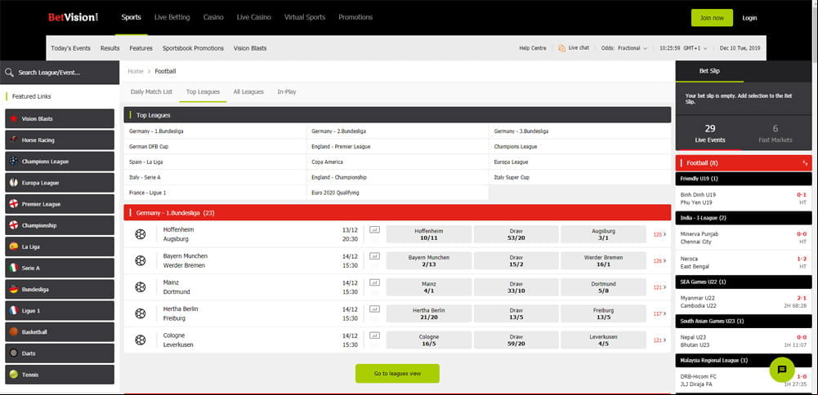Open Help Centre link
This screenshot has width=818, height=395.
[533, 48]
